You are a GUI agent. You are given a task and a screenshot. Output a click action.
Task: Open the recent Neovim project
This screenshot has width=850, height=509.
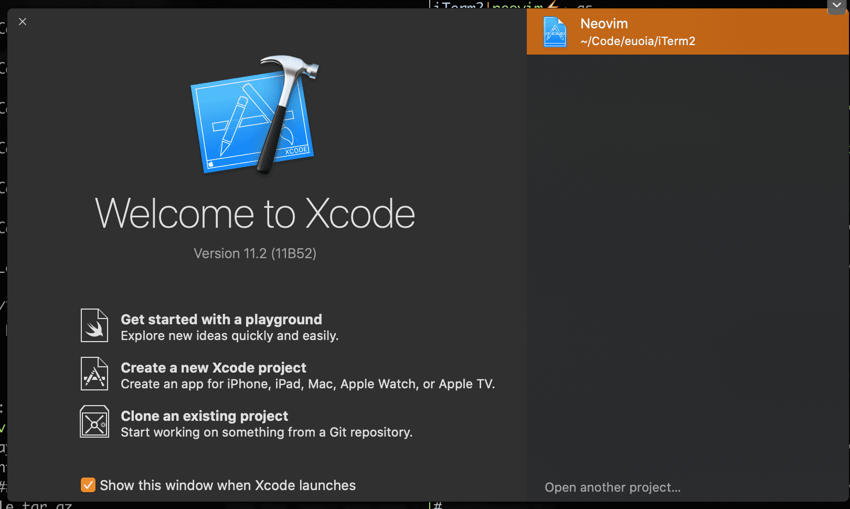(x=687, y=31)
